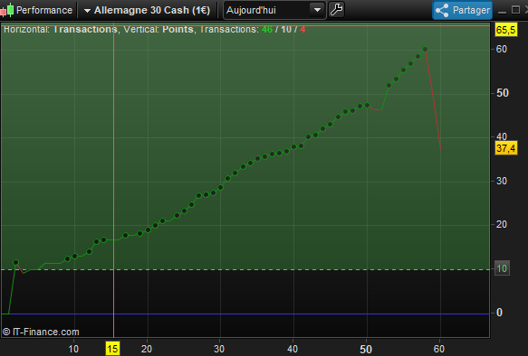Click the Partager button

[462, 11]
